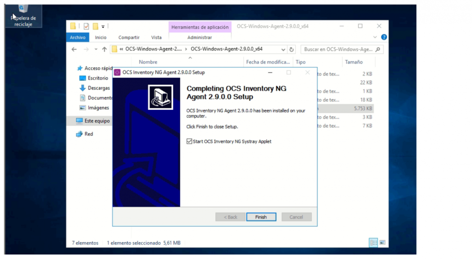Open the recent locations dropdown arrow
Screen dimensions: 472x260
96,49
